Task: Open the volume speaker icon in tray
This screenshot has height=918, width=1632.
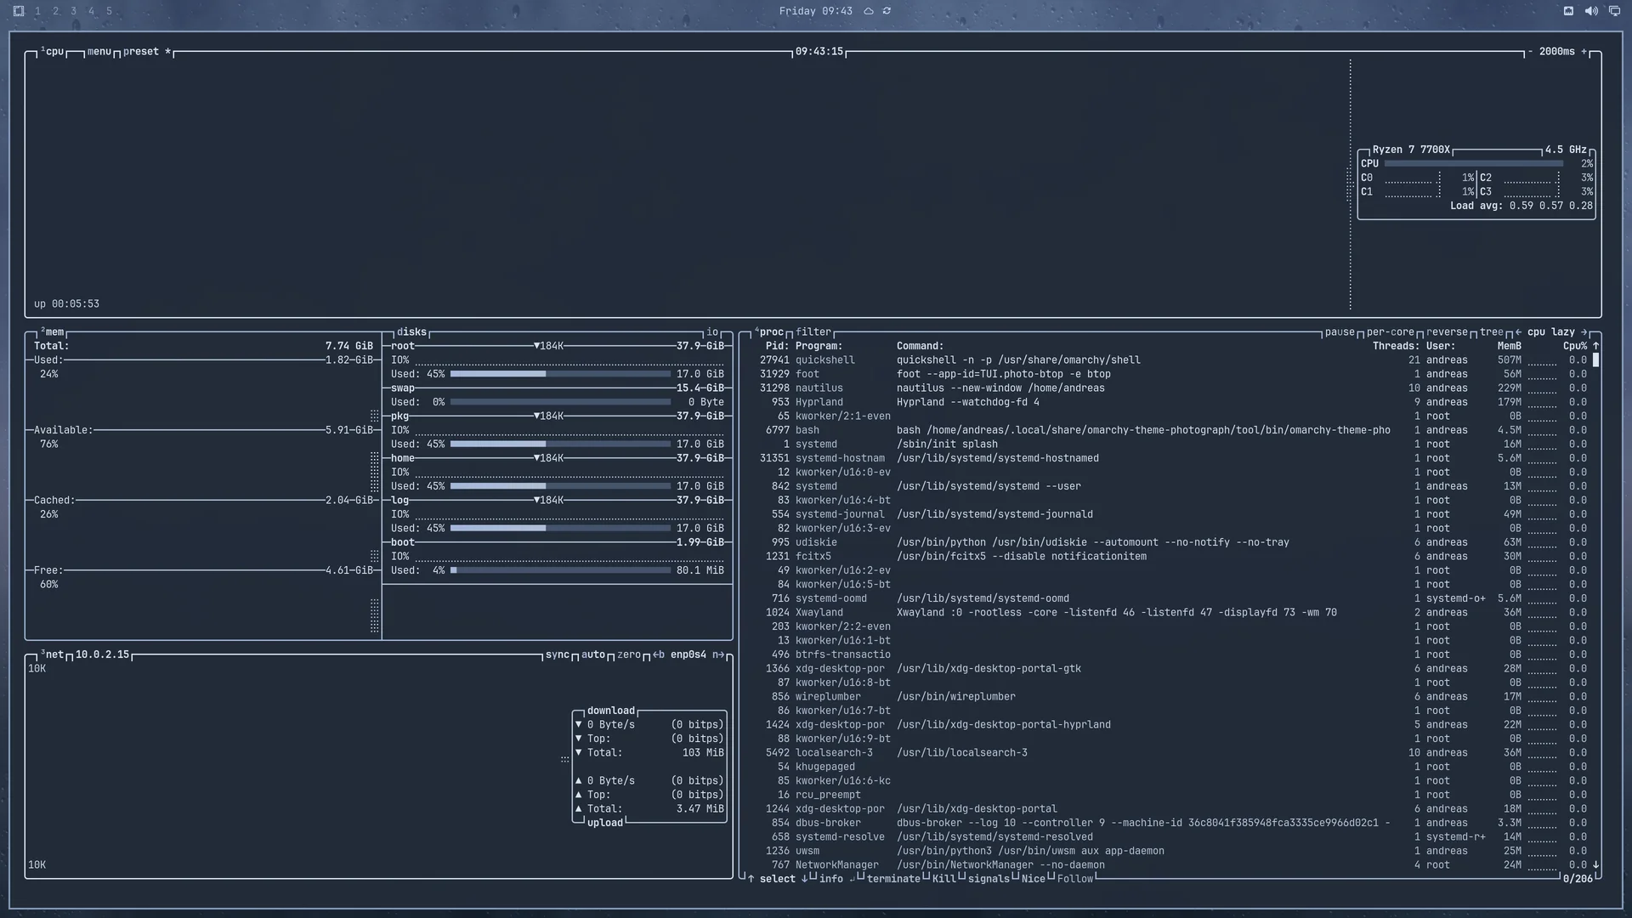Action: tap(1591, 11)
